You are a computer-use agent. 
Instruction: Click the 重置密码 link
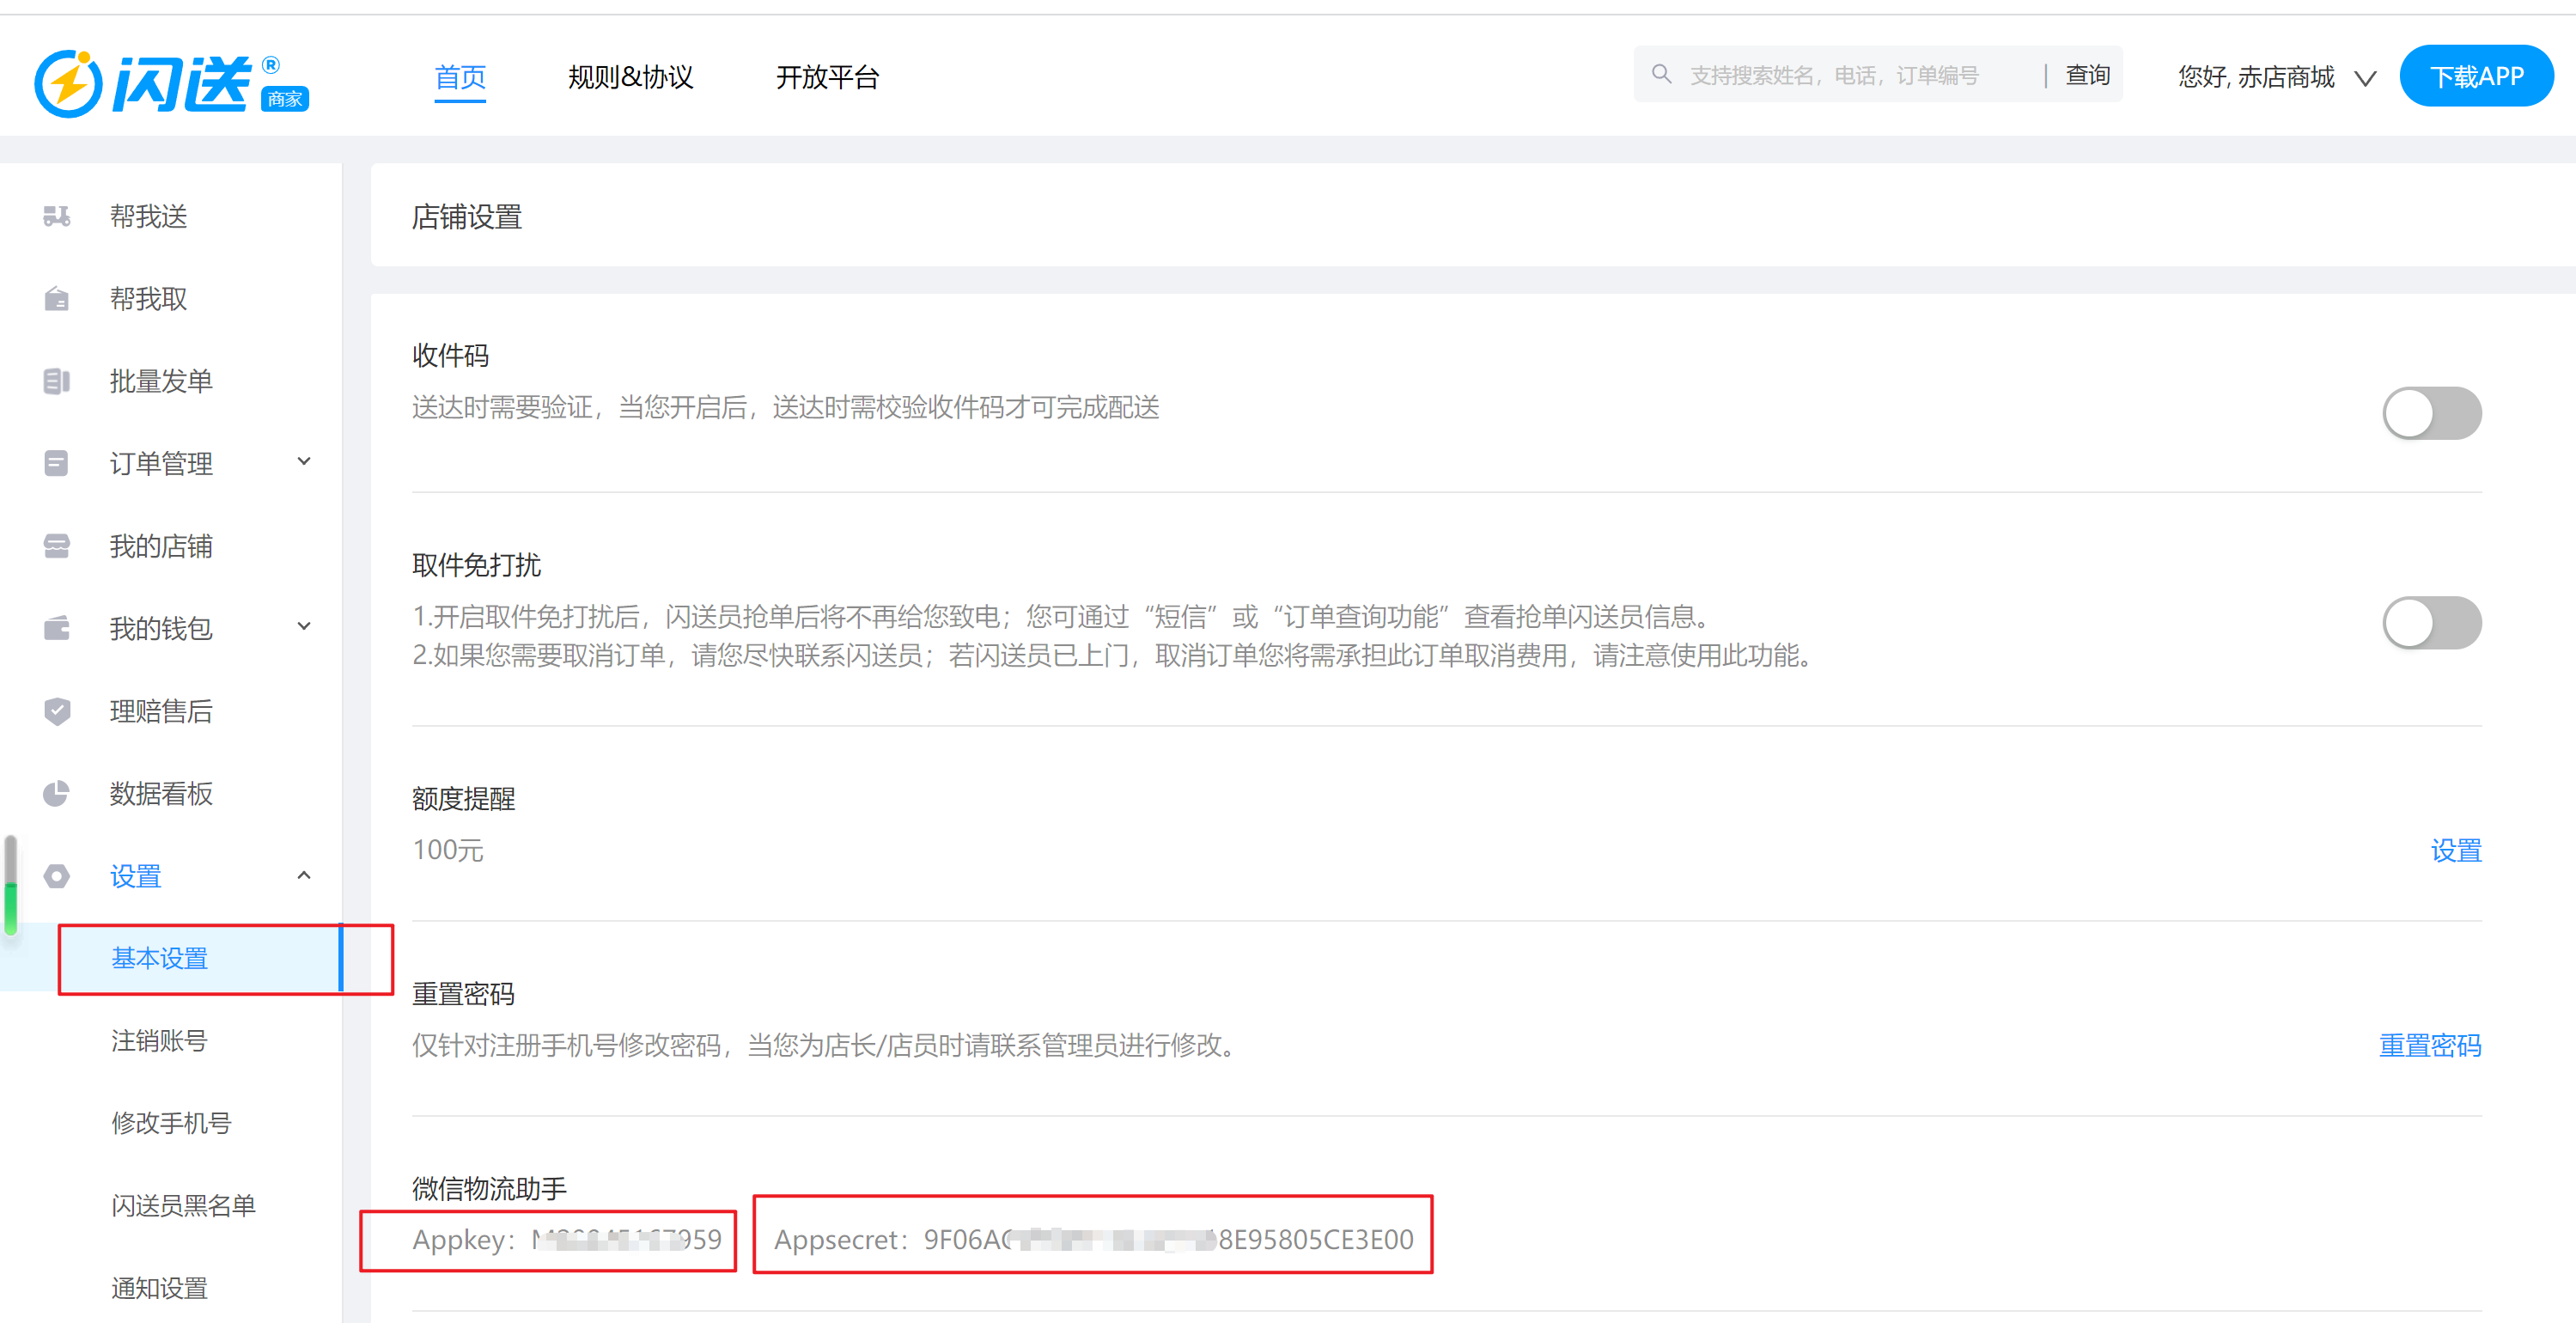[2429, 1045]
